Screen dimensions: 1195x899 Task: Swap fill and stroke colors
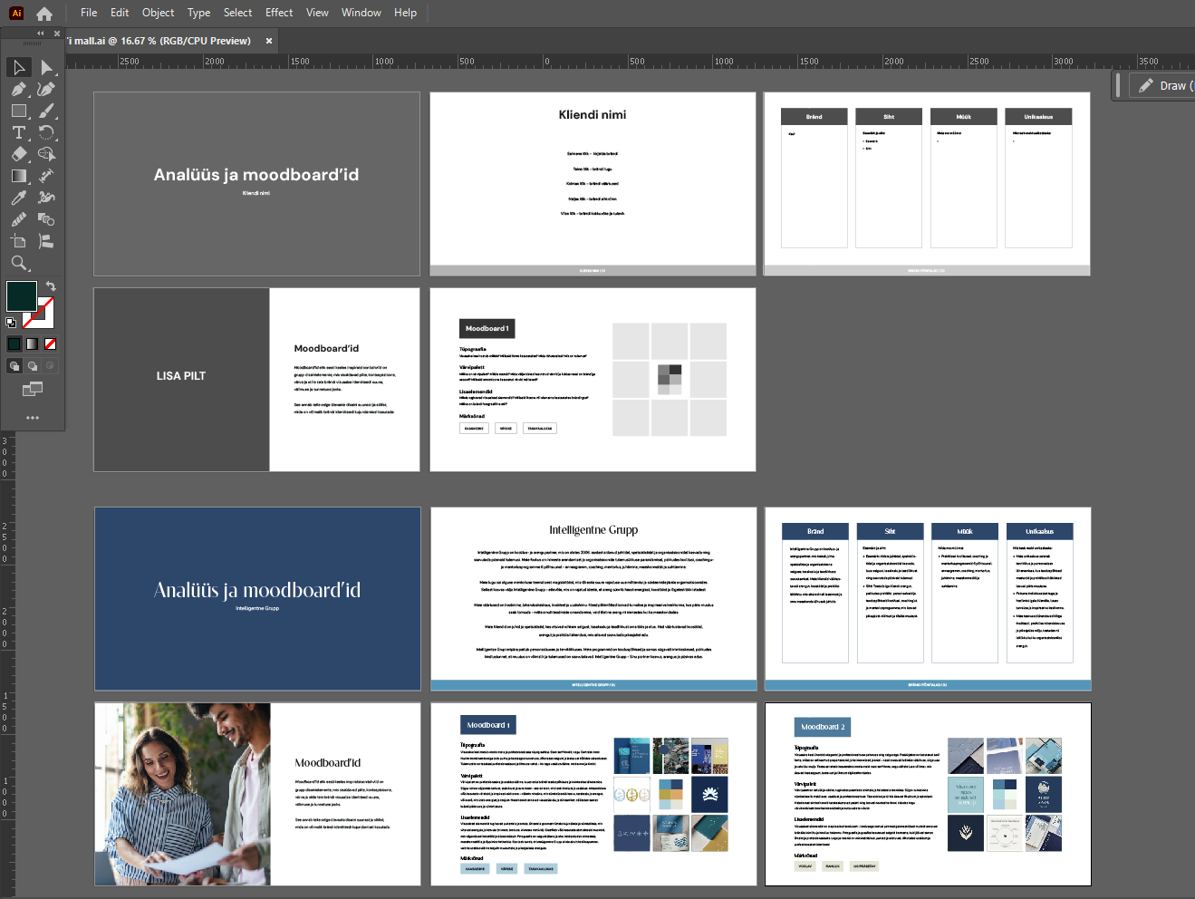point(51,286)
